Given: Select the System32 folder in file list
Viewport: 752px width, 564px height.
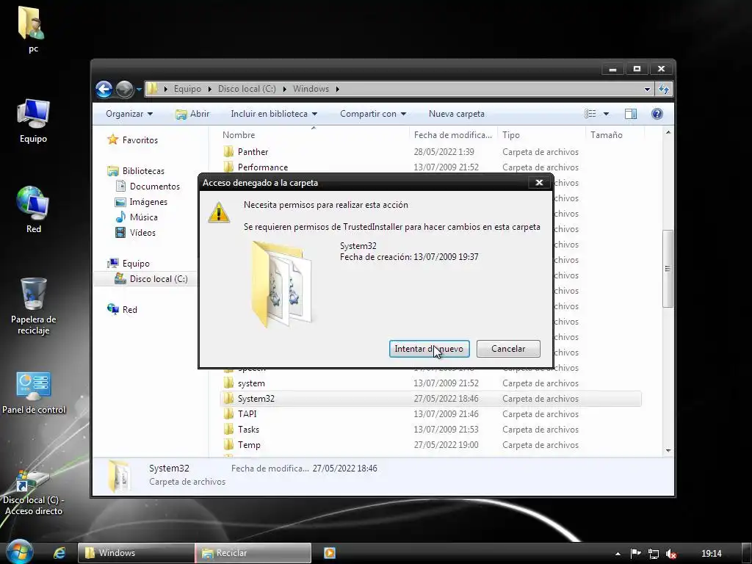Looking at the screenshot, I should tap(430, 399).
